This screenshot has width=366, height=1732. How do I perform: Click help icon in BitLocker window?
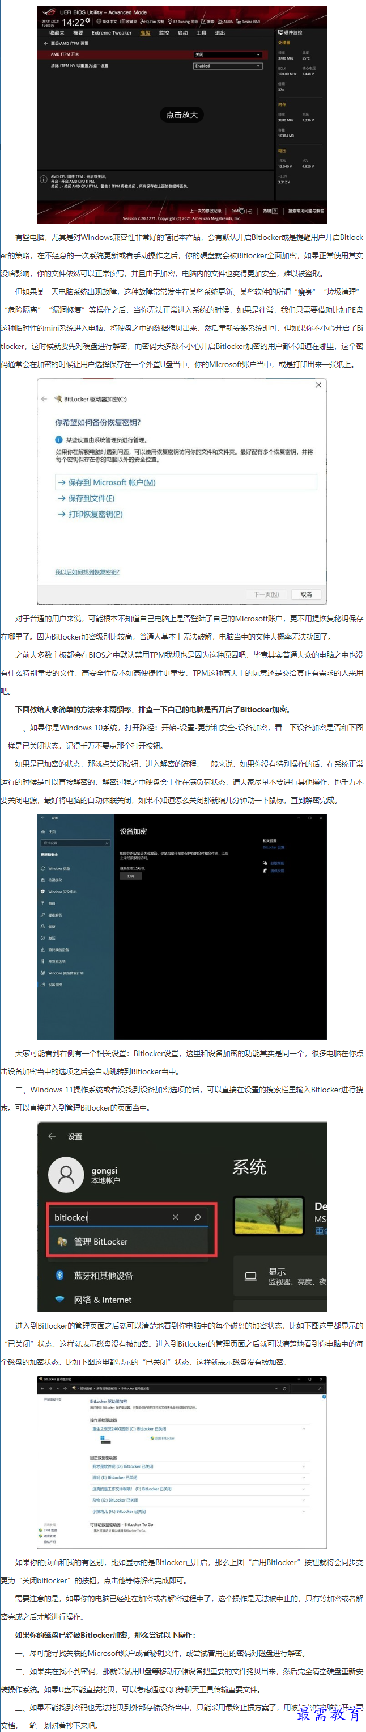click(324, 1397)
